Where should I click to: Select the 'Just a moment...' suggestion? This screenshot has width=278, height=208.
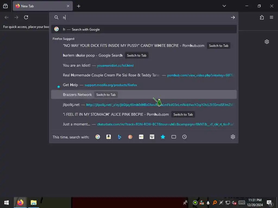(144, 124)
